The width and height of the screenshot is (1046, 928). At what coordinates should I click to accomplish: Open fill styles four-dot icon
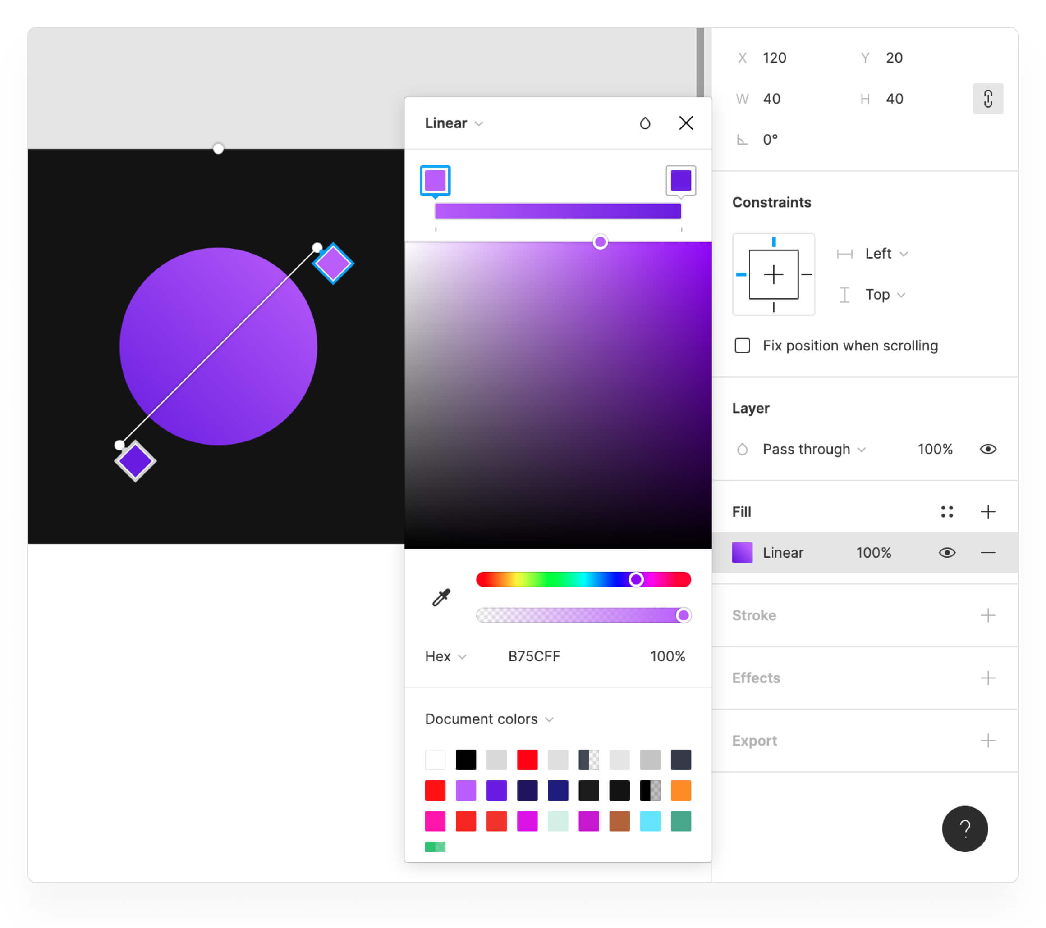tap(946, 512)
